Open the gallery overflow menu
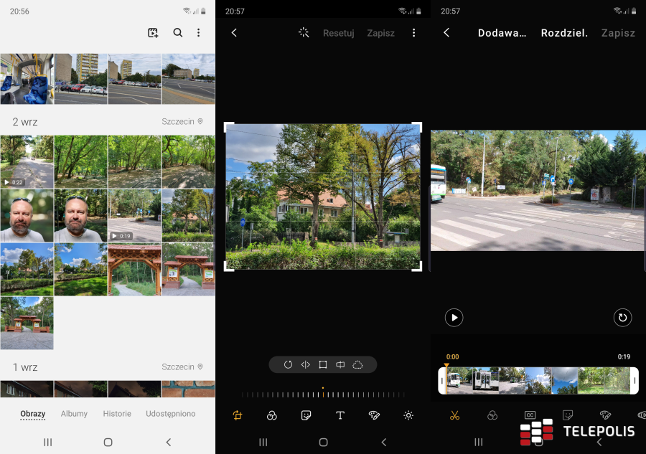 [x=199, y=32]
